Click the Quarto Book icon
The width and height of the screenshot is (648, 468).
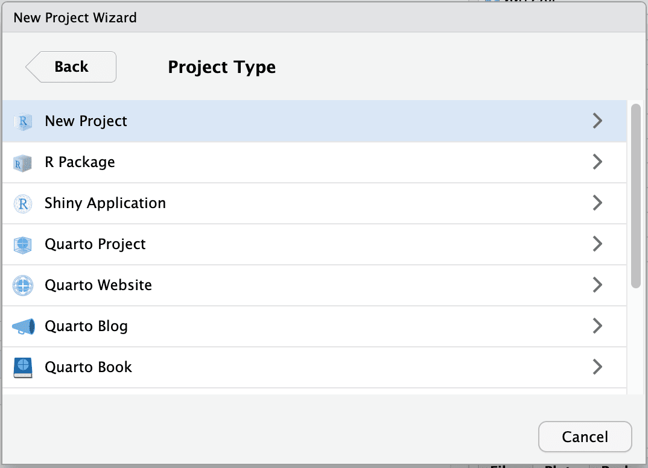(23, 367)
